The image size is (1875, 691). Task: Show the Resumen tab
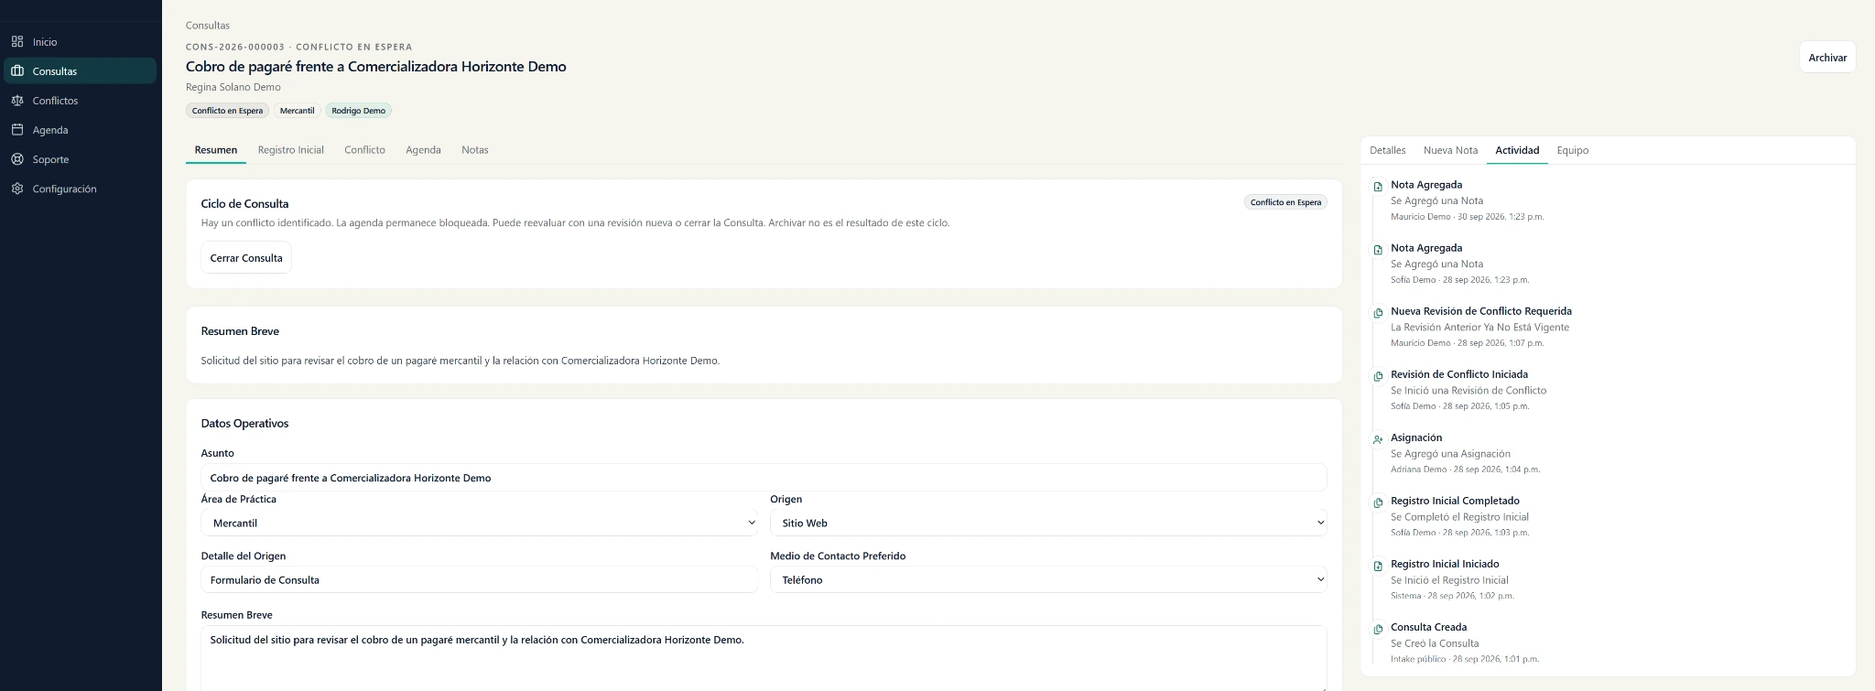tap(216, 150)
